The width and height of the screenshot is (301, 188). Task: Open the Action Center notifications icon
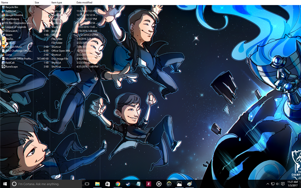(x=283, y=184)
